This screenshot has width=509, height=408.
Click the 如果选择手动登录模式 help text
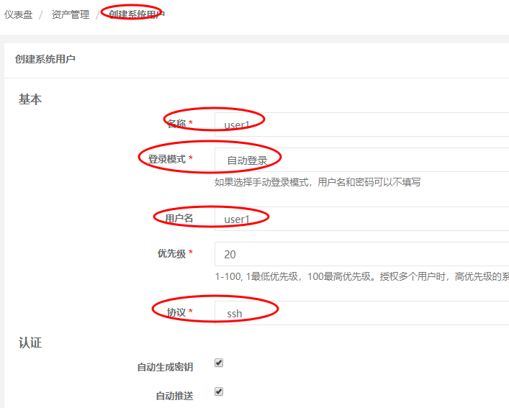[317, 182]
